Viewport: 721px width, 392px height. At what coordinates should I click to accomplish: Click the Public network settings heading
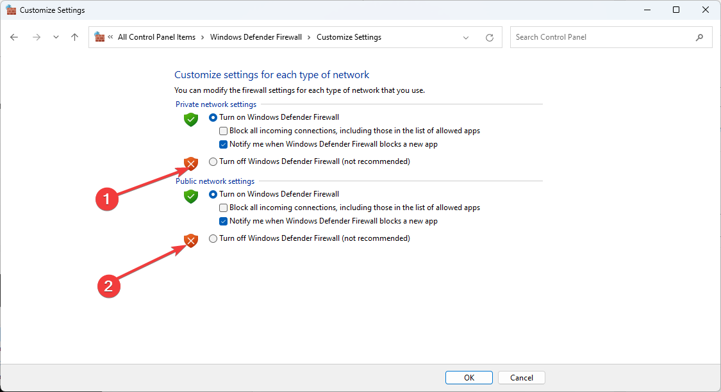215,181
